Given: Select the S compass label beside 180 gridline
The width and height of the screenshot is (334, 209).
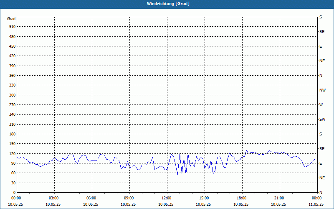Looking at the screenshot, I should 321,134.
